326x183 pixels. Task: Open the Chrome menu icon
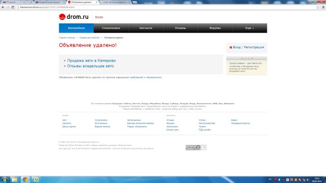tap(323, 7)
